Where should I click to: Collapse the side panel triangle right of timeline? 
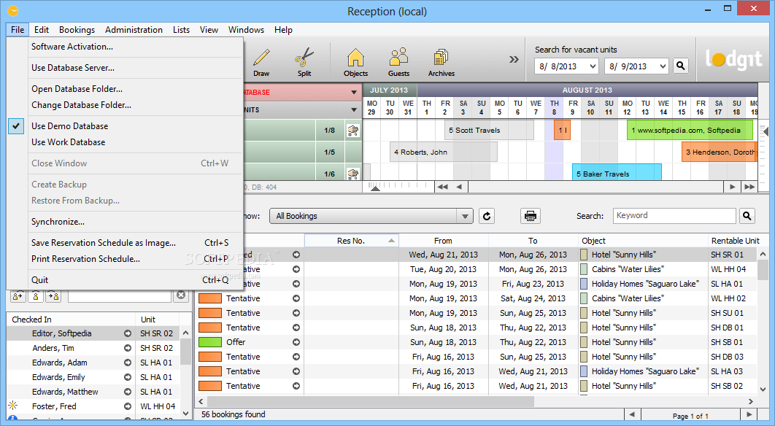click(x=766, y=131)
